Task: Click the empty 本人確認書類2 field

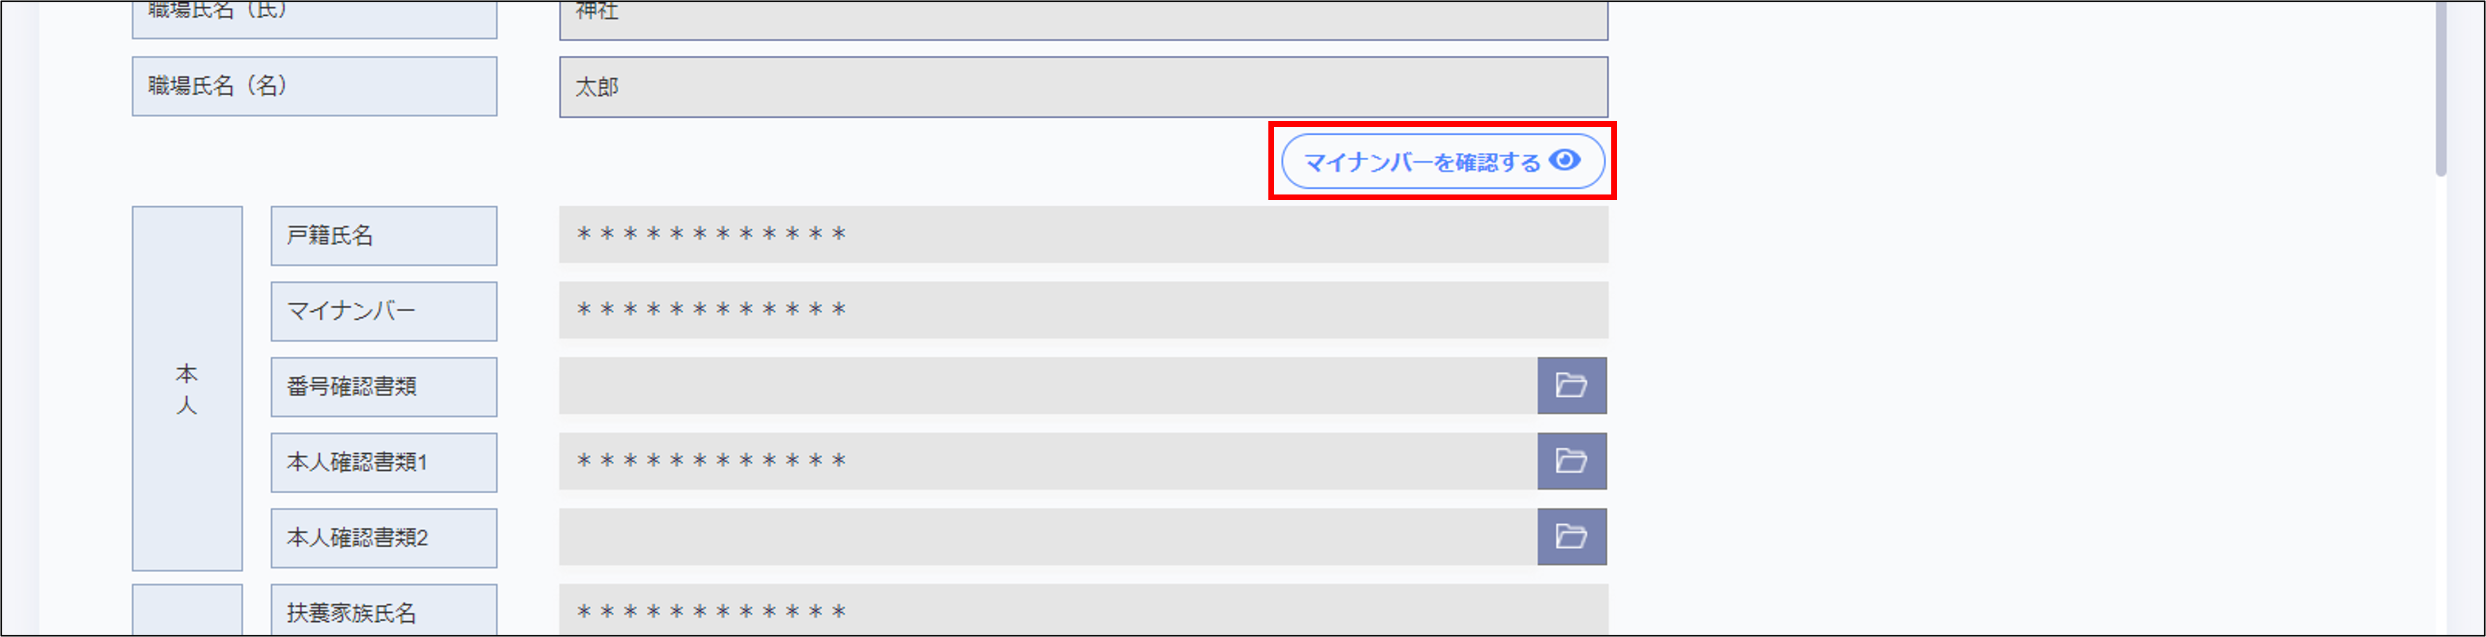Action: point(1047,537)
